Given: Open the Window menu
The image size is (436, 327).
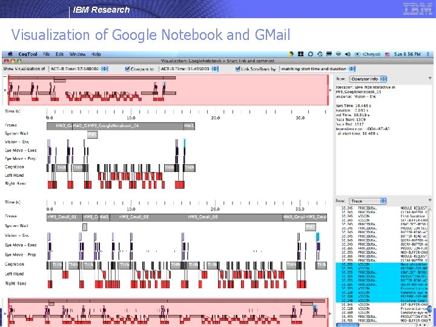Looking at the screenshot, I should (78, 54).
